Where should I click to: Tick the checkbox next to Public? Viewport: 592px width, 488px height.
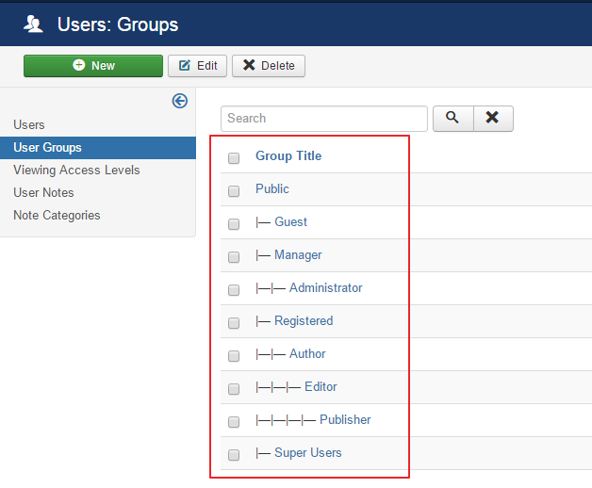click(x=234, y=191)
